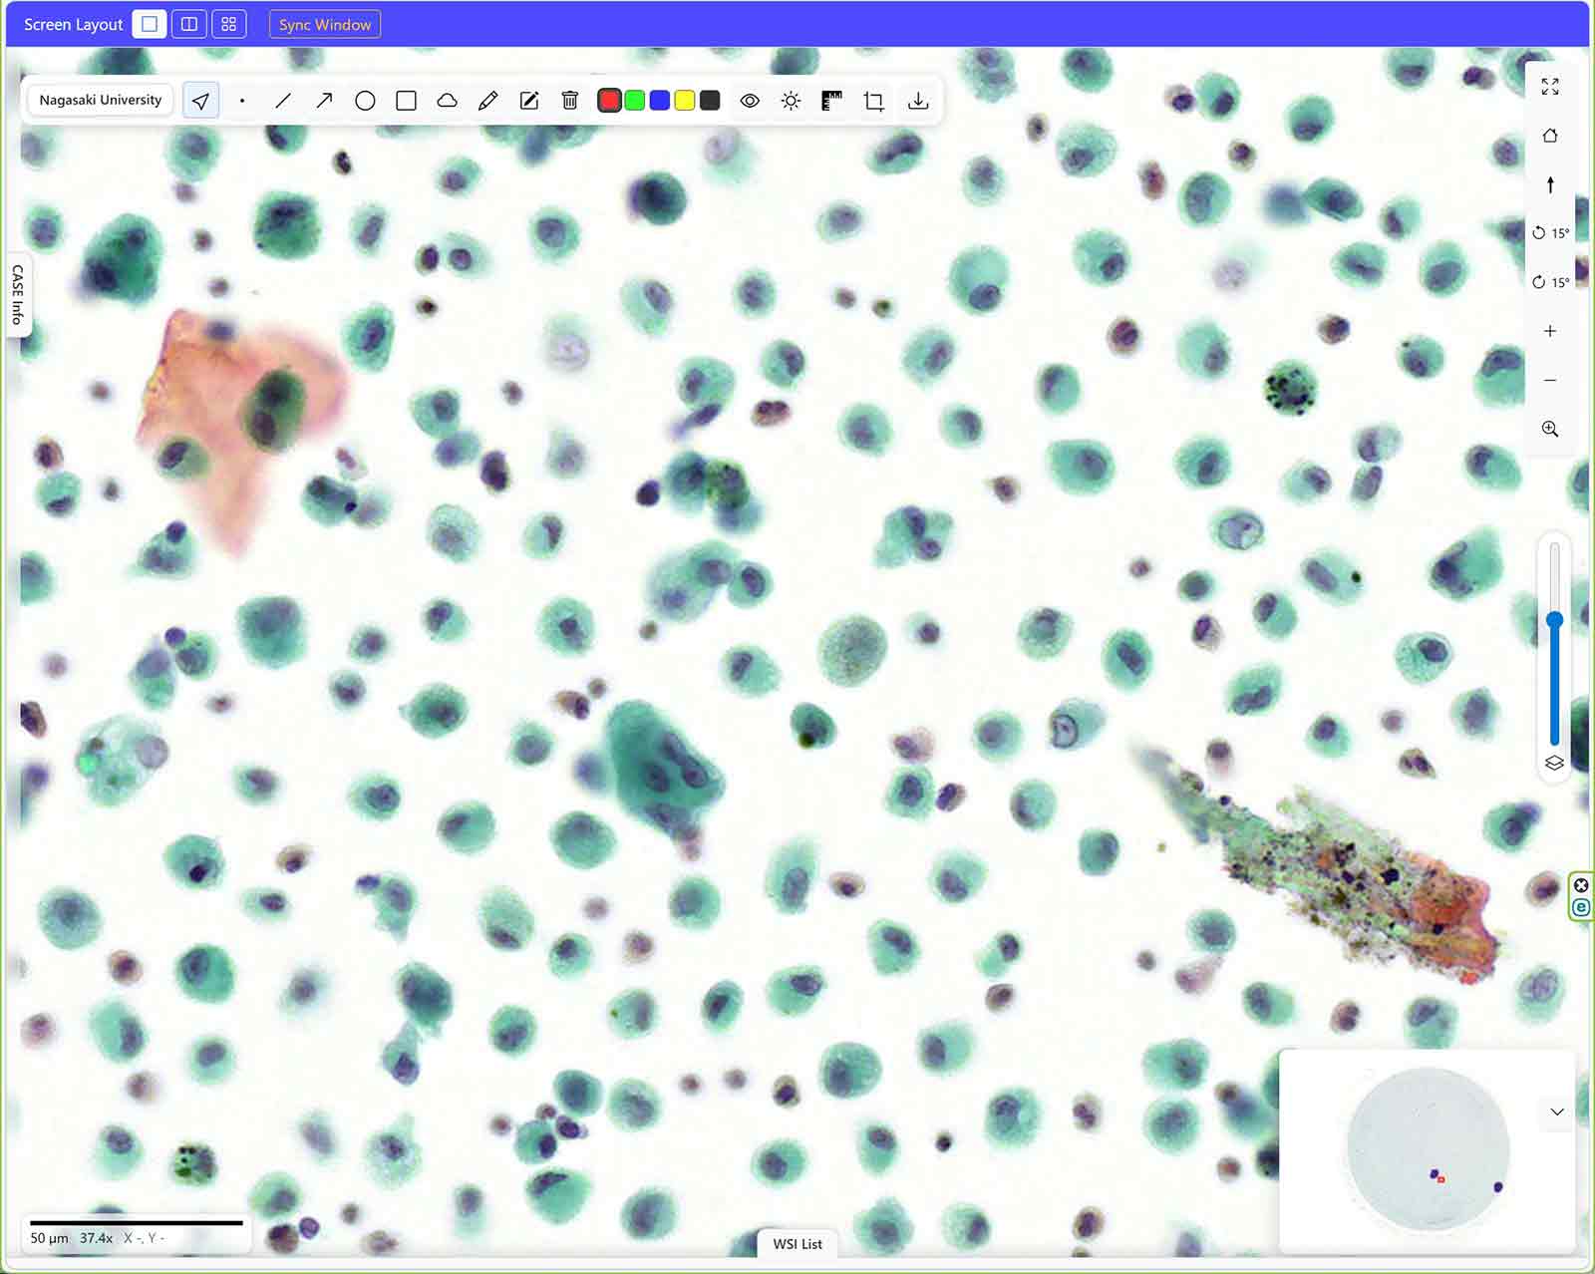Click the Nagasaki University label
This screenshot has height=1274, width=1595.
pyautogui.click(x=100, y=100)
